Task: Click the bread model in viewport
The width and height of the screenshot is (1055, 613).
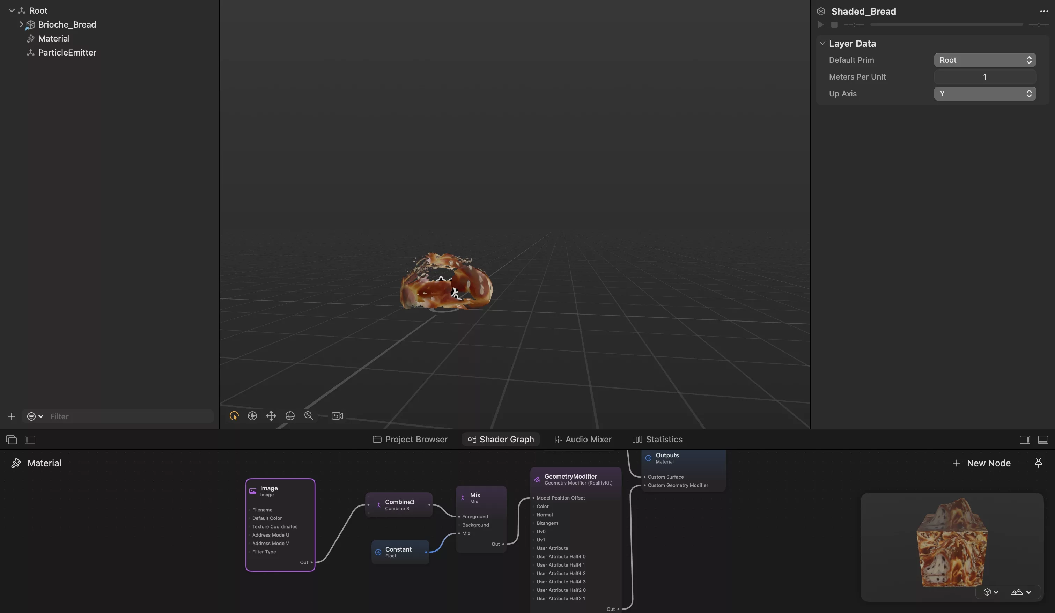Action: pyautogui.click(x=446, y=281)
